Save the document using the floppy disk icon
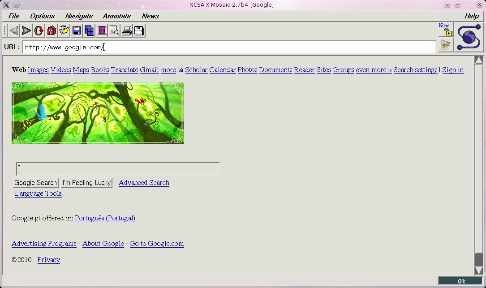Image resolution: width=486 pixels, height=288 pixels. (x=77, y=30)
